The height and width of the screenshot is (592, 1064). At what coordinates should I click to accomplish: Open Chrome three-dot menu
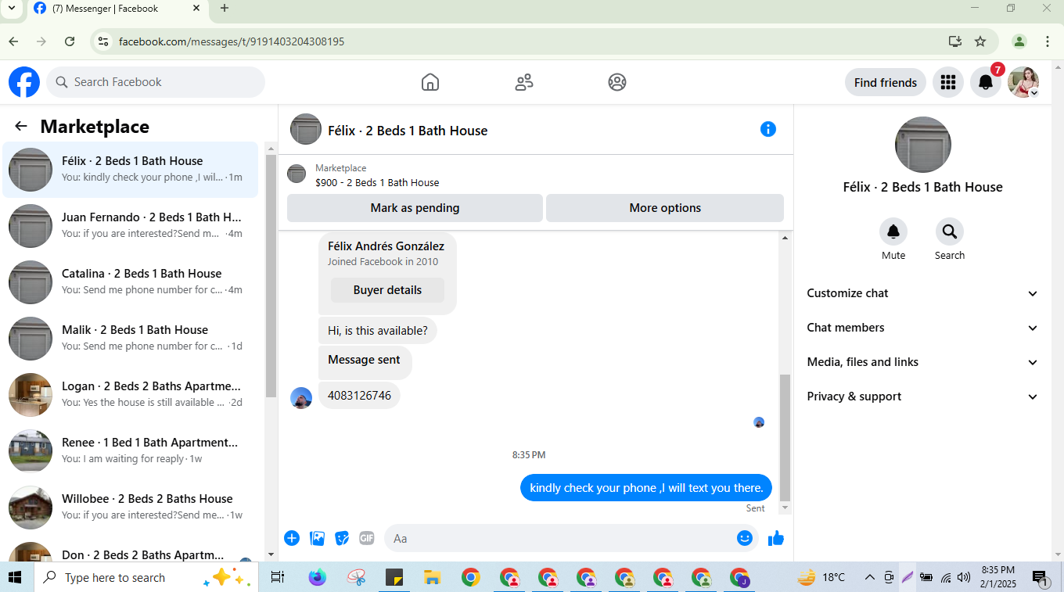coord(1047,41)
